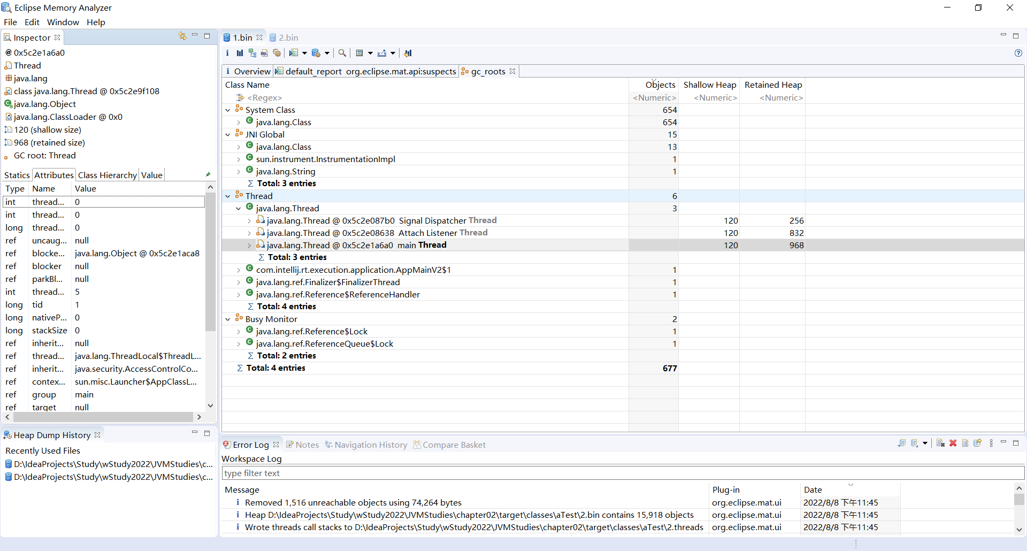1027x551 pixels.
Task: Open the toolbar help question mark icon
Action: 1018,53
